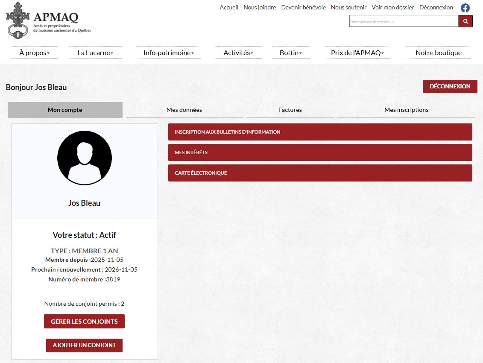Open the Activités dropdown menu
This screenshot has width=483, height=363.
click(x=238, y=53)
